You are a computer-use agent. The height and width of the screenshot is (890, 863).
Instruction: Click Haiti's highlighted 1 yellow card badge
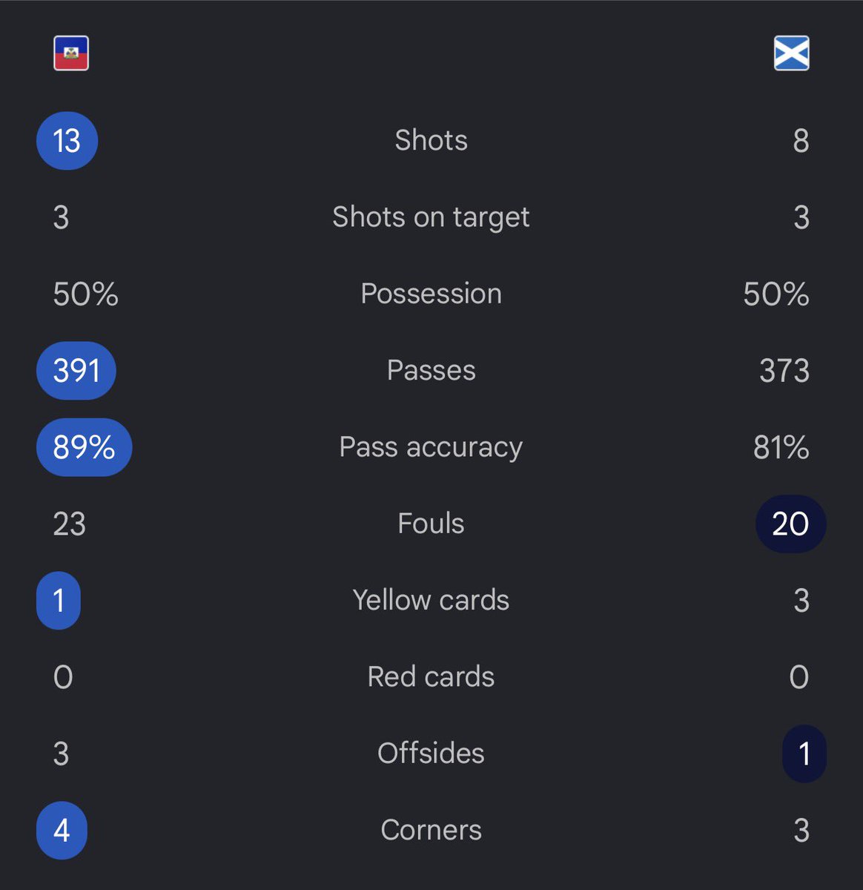(x=59, y=601)
